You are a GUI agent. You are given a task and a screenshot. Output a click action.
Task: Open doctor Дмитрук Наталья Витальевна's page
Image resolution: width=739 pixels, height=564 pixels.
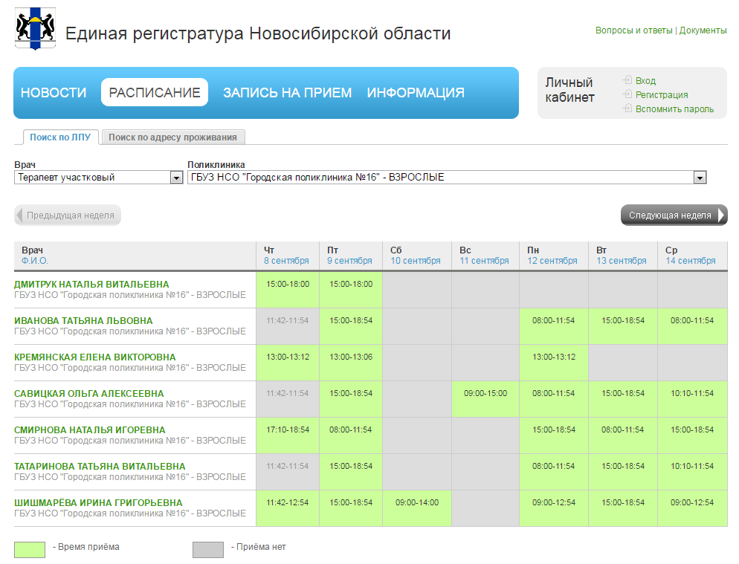pos(91,284)
